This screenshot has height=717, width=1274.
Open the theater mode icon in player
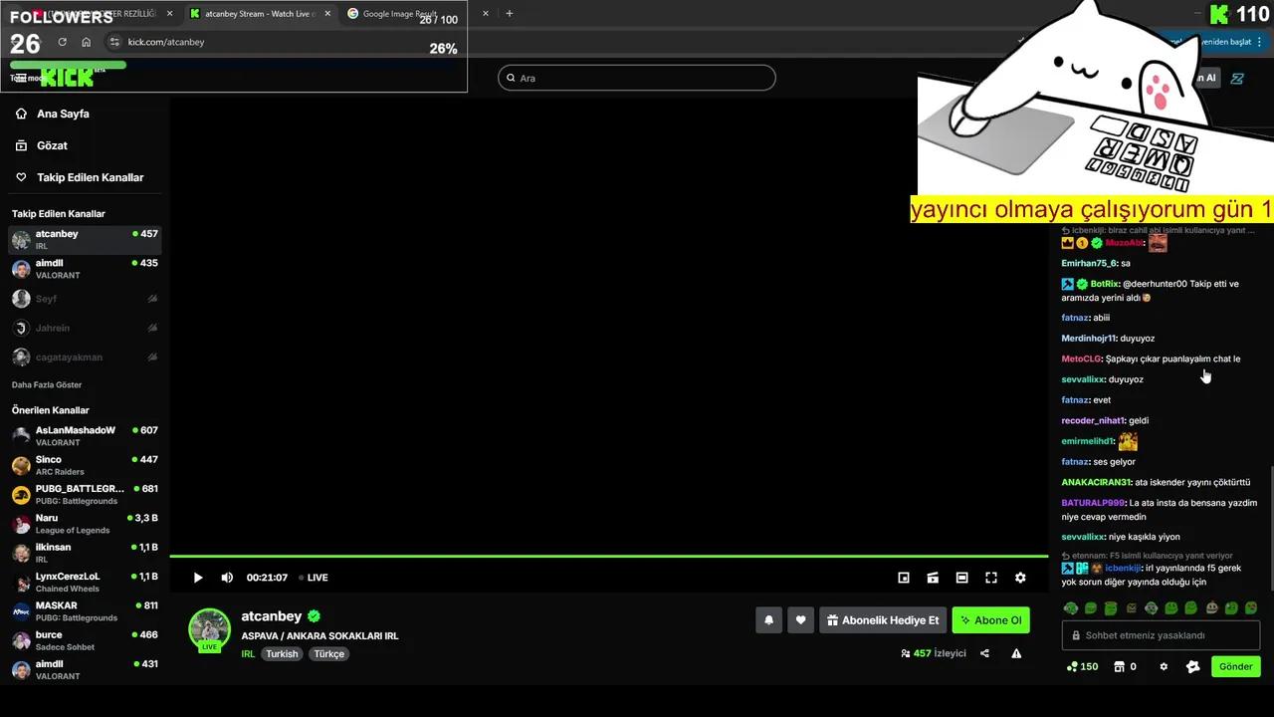pos(961,578)
